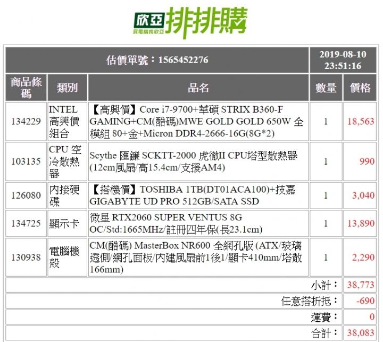The image size is (383, 342).
Task: Click quantity 1 in the MasterBox NR600 row
Action: tap(326, 258)
